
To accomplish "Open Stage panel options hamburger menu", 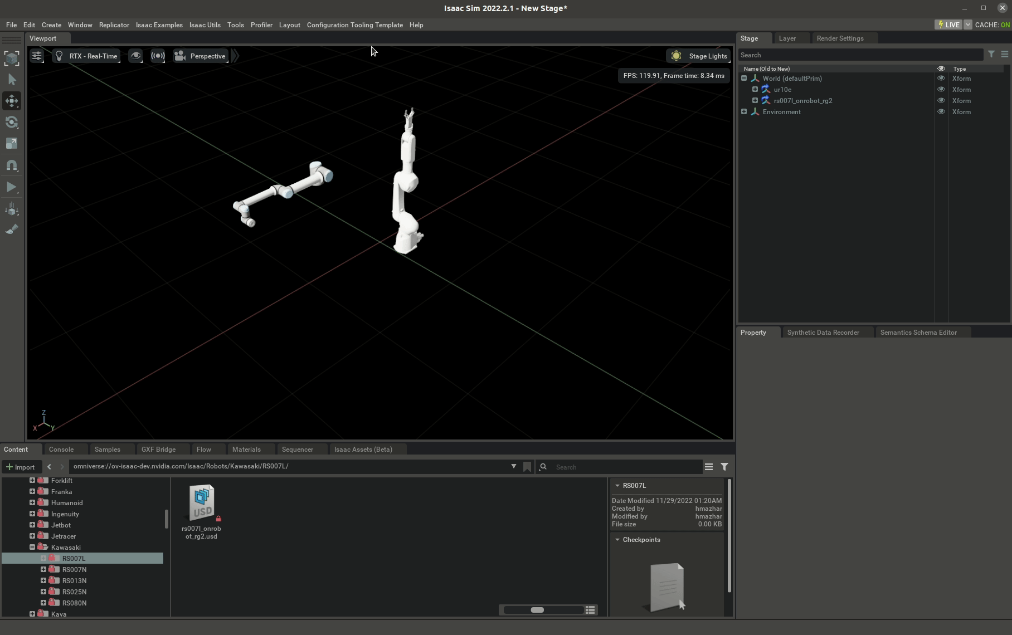I will (x=1005, y=54).
